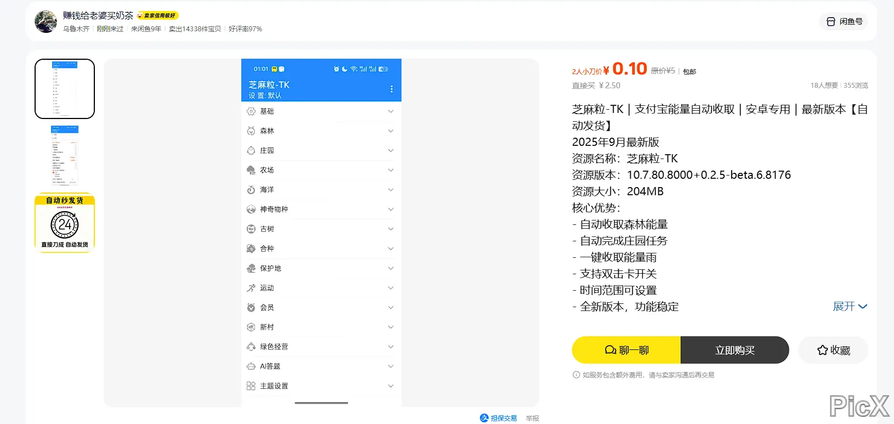The height and width of the screenshot is (424, 894).
Task: Click the 卖出14338件宝贝 text
Action: [195, 29]
